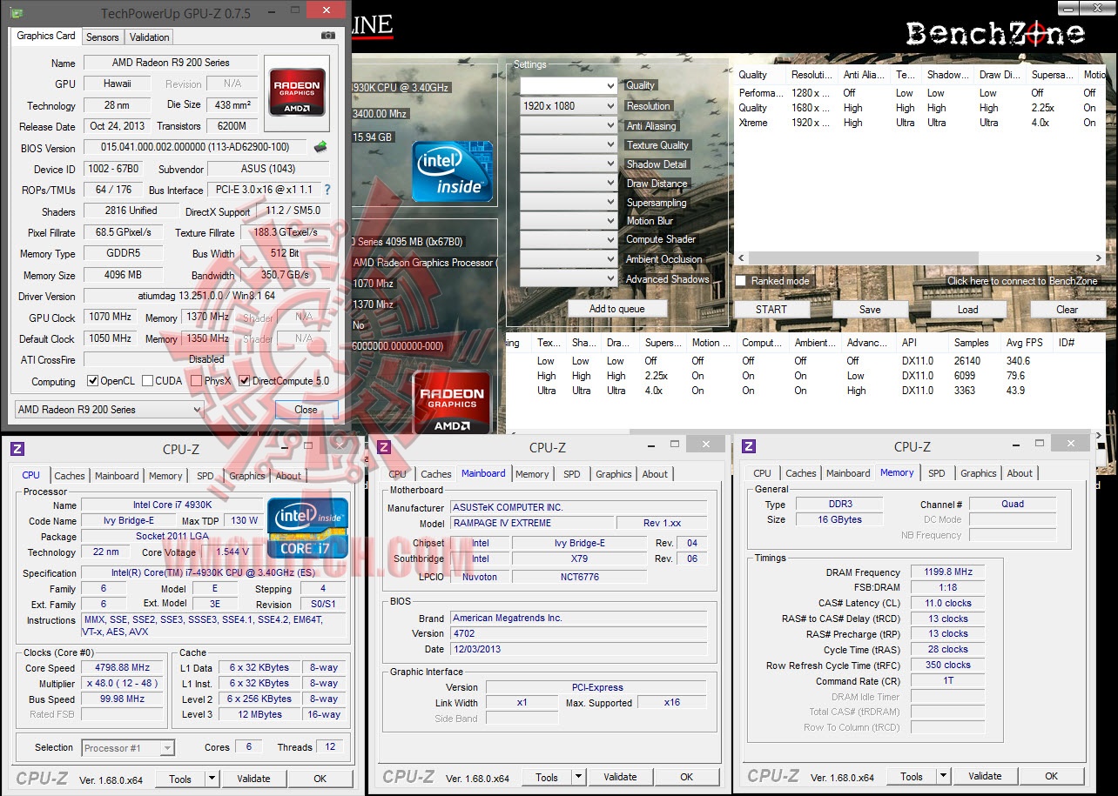The width and height of the screenshot is (1118, 796).
Task: Click the Z icon of the CPU-Z Mainboard window
Action: pos(383,447)
